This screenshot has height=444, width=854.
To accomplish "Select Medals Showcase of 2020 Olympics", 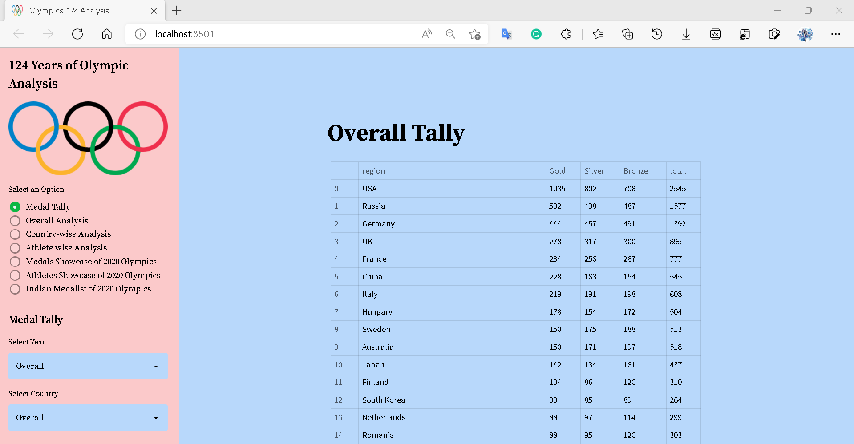I will pyautogui.click(x=83, y=262).
